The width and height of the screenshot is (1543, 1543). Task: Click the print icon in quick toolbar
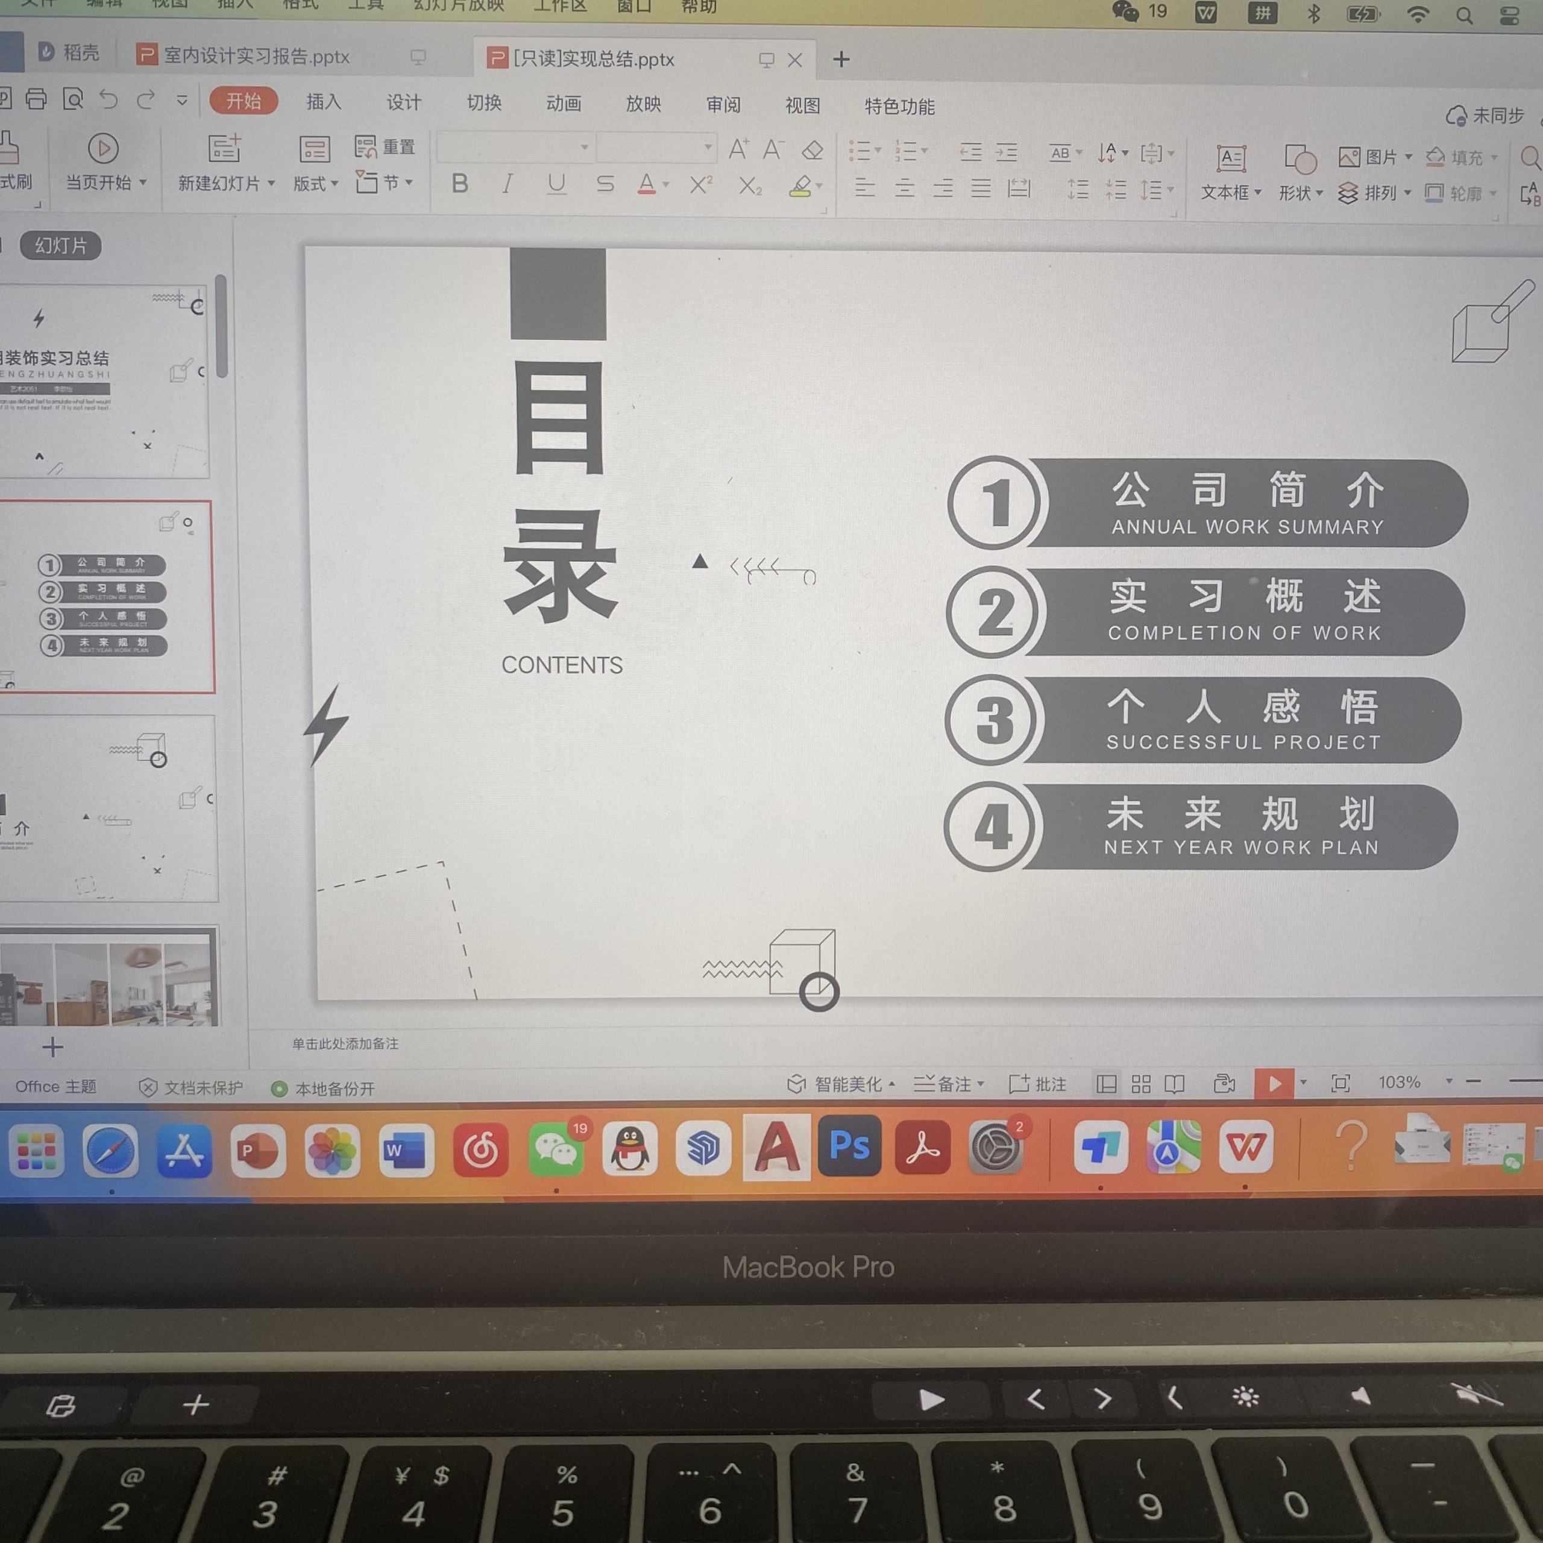(x=36, y=99)
